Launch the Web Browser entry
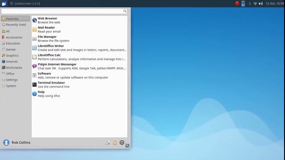The width and height of the screenshot is (285, 160). [x=79, y=20]
